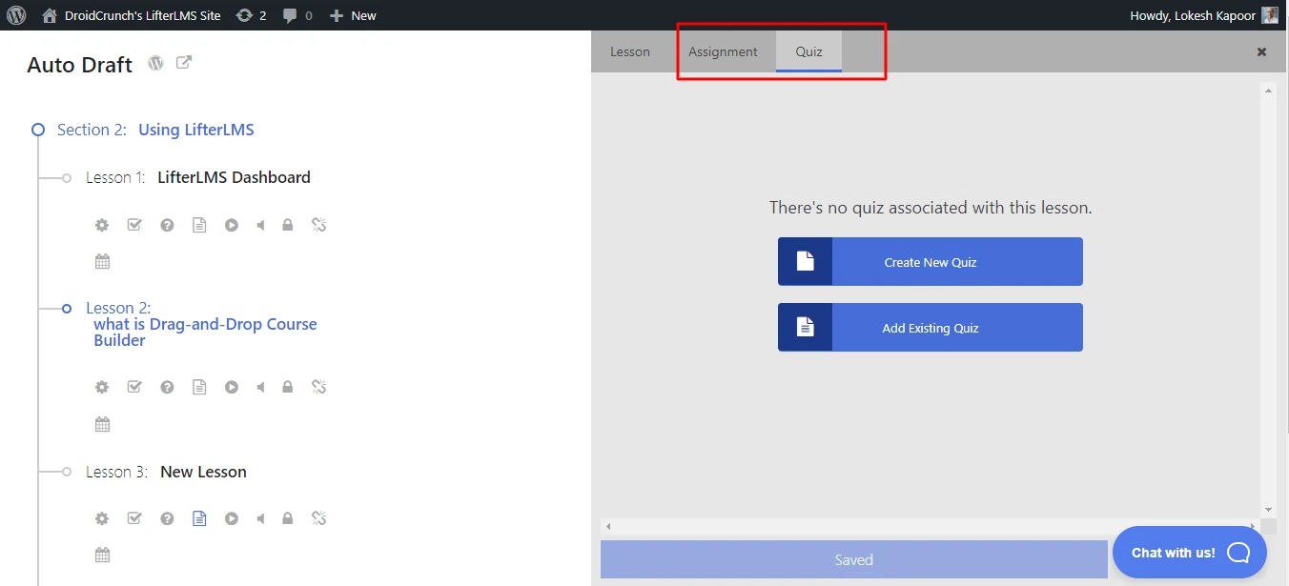Screen dimensions: 1289x586
Task: Click audio speaker icon for New Lesson
Action: [x=260, y=519]
